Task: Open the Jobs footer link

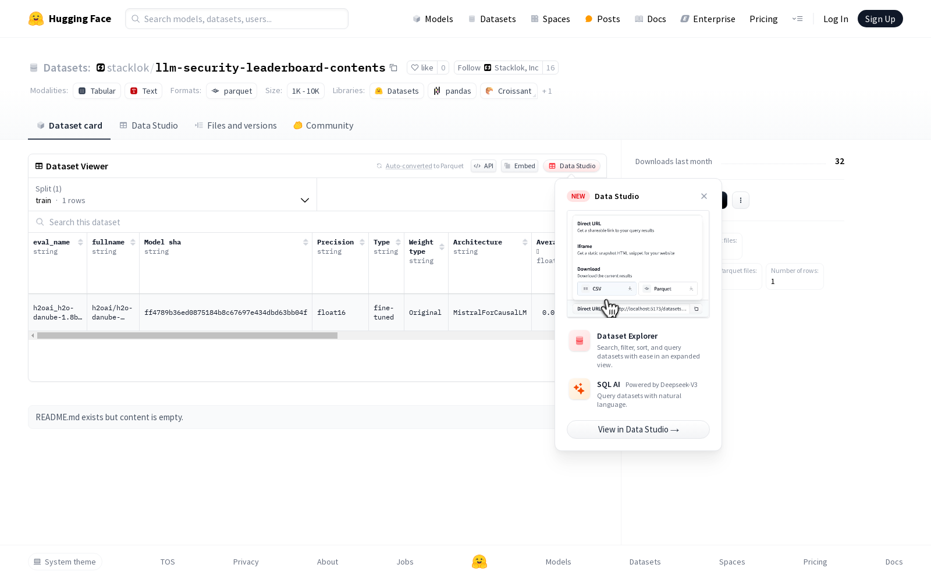Action: pyautogui.click(x=405, y=562)
